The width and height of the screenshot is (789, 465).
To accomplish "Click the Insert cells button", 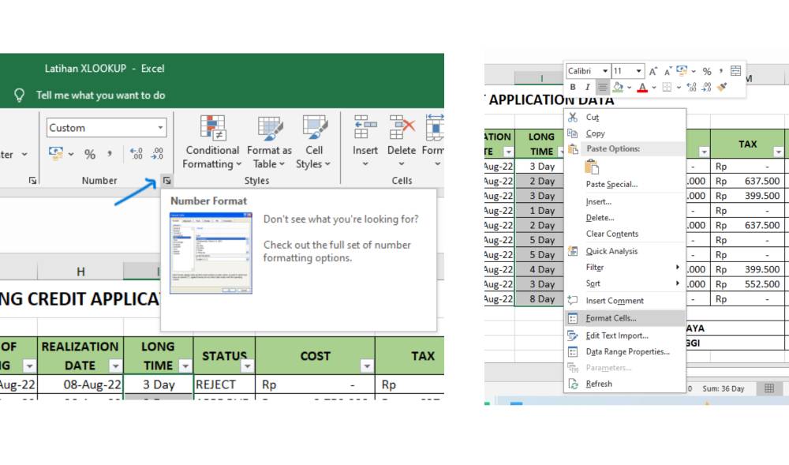I will tap(365, 142).
